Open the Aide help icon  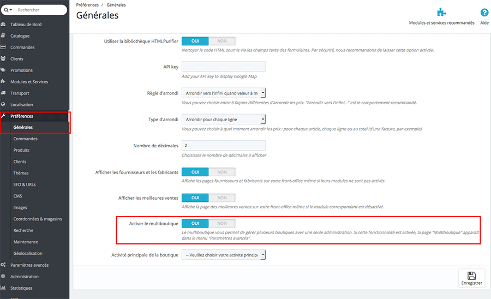[484, 13]
